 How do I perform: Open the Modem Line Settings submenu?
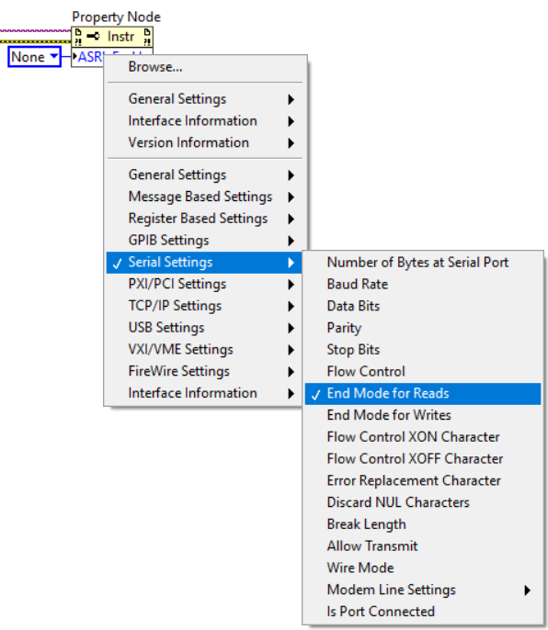pos(423,590)
